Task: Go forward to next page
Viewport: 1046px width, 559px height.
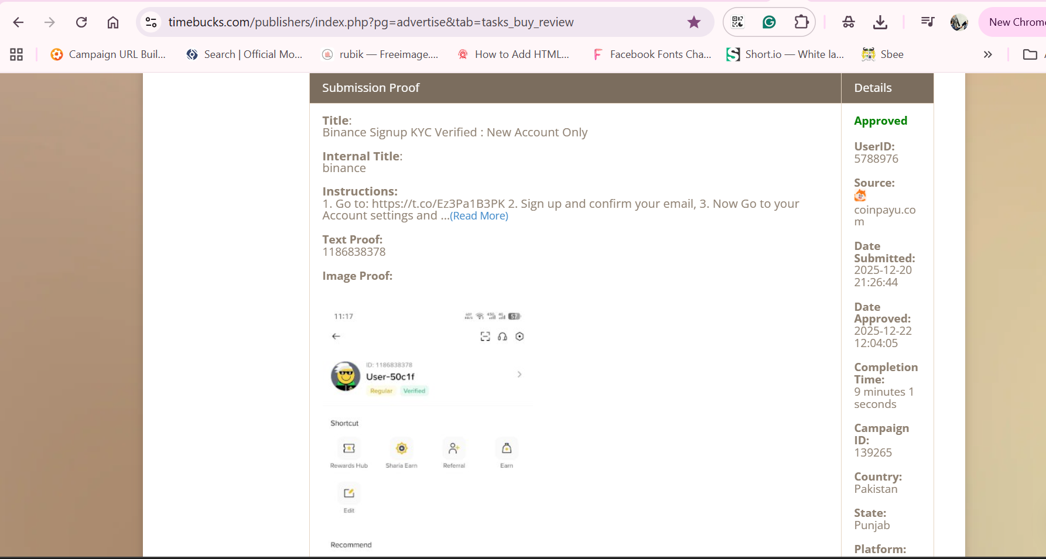Action: coord(50,22)
